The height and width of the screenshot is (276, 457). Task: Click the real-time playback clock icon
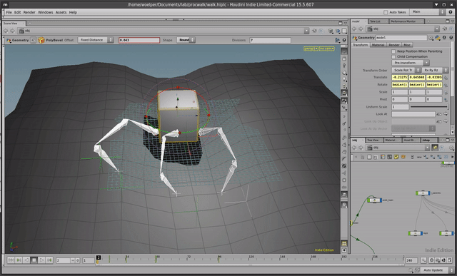pyautogui.click(x=431, y=260)
